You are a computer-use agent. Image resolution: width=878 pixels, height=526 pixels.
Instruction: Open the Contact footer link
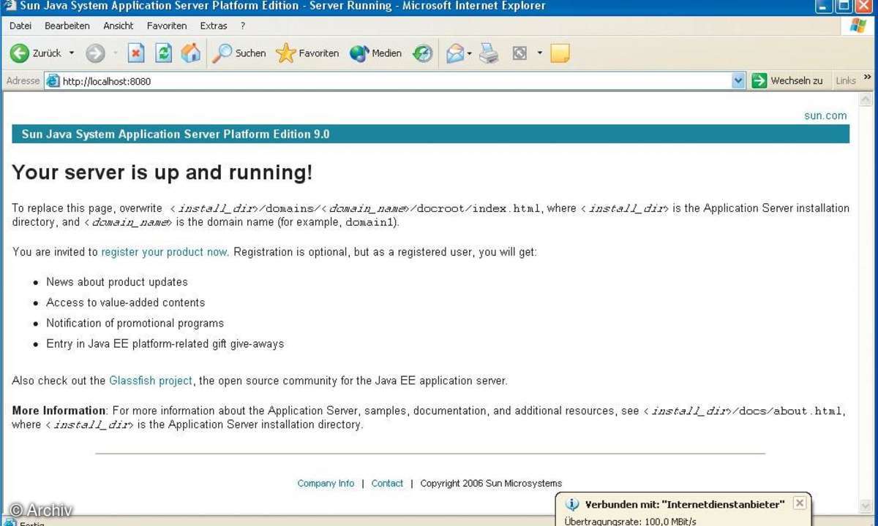point(387,483)
